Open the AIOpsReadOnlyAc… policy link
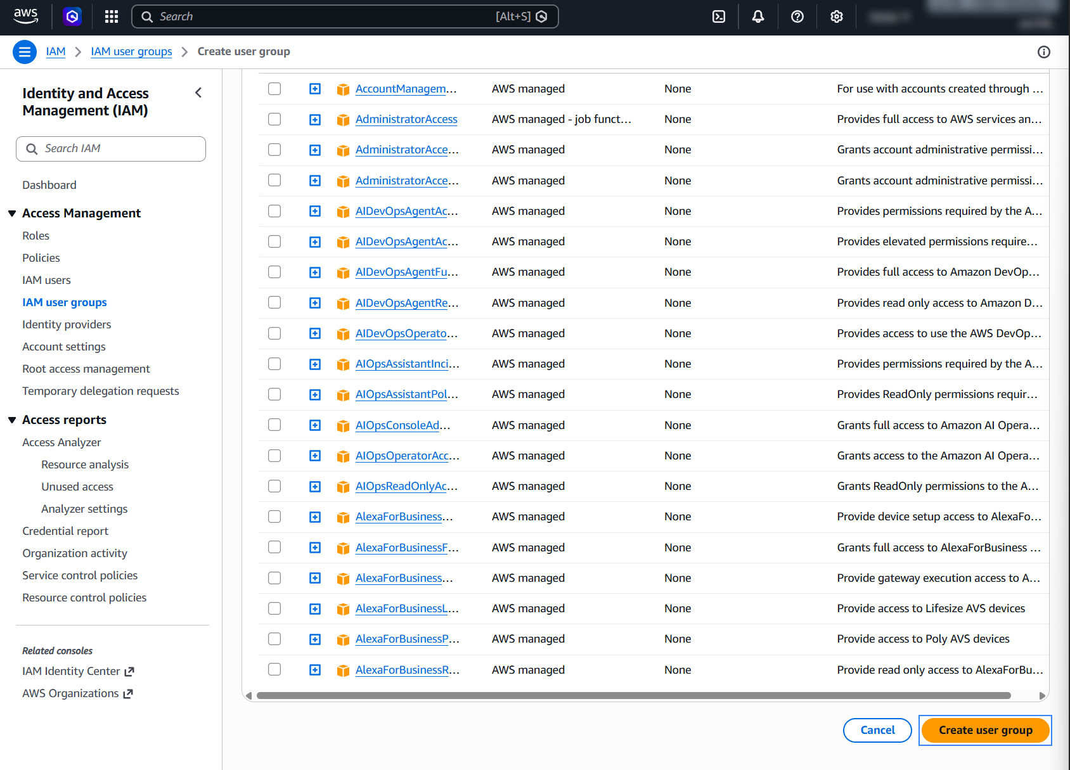This screenshot has width=1070, height=770. coord(406,486)
